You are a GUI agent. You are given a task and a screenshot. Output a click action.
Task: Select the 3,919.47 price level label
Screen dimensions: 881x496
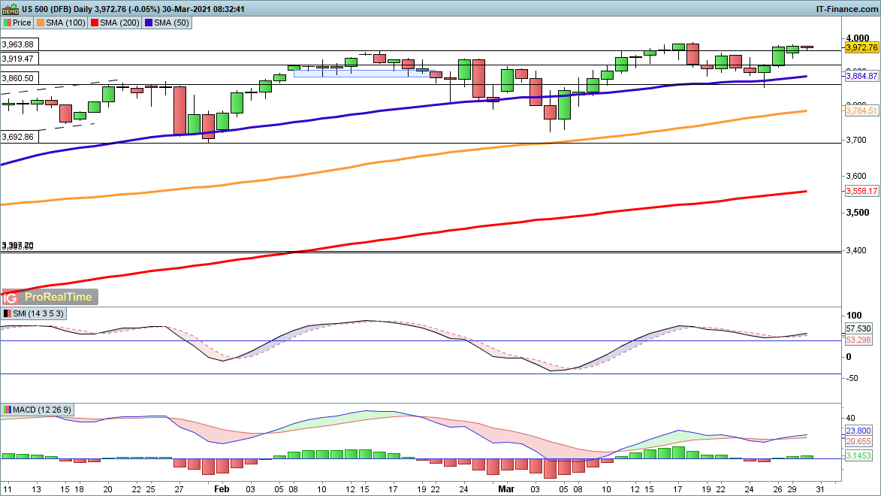(x=18, y=59)
